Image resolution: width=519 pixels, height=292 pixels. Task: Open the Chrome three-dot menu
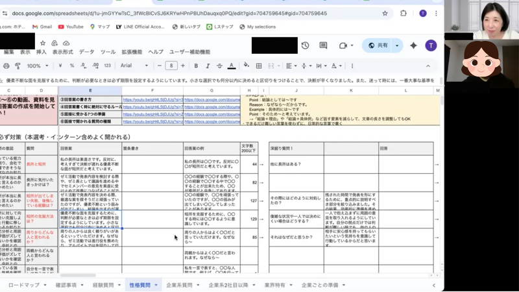coord(436,13)
